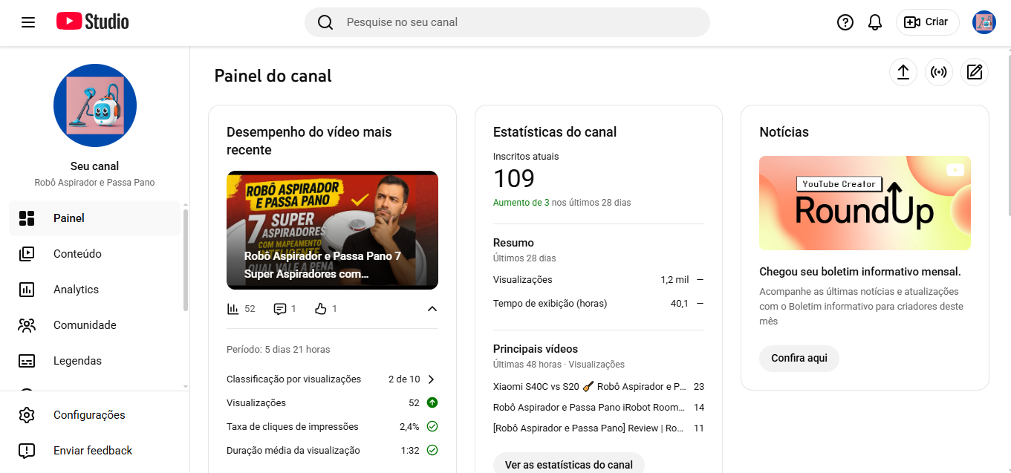Viewport: 1011px width, 473px height.
Task: Open the hamburger navigation menu
Action: tap(28, 22)
